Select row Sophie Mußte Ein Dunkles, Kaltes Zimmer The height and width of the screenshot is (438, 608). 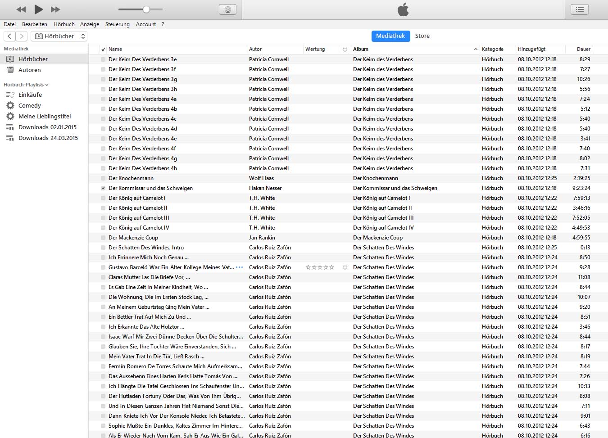coord(348,426)
